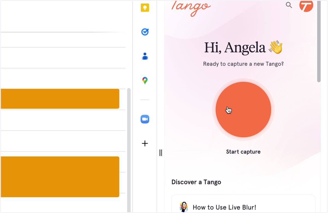This screenshot has width=328, height=213.
Task: Click the Tango panel vertical scrollbar
Action: (319, 41)
